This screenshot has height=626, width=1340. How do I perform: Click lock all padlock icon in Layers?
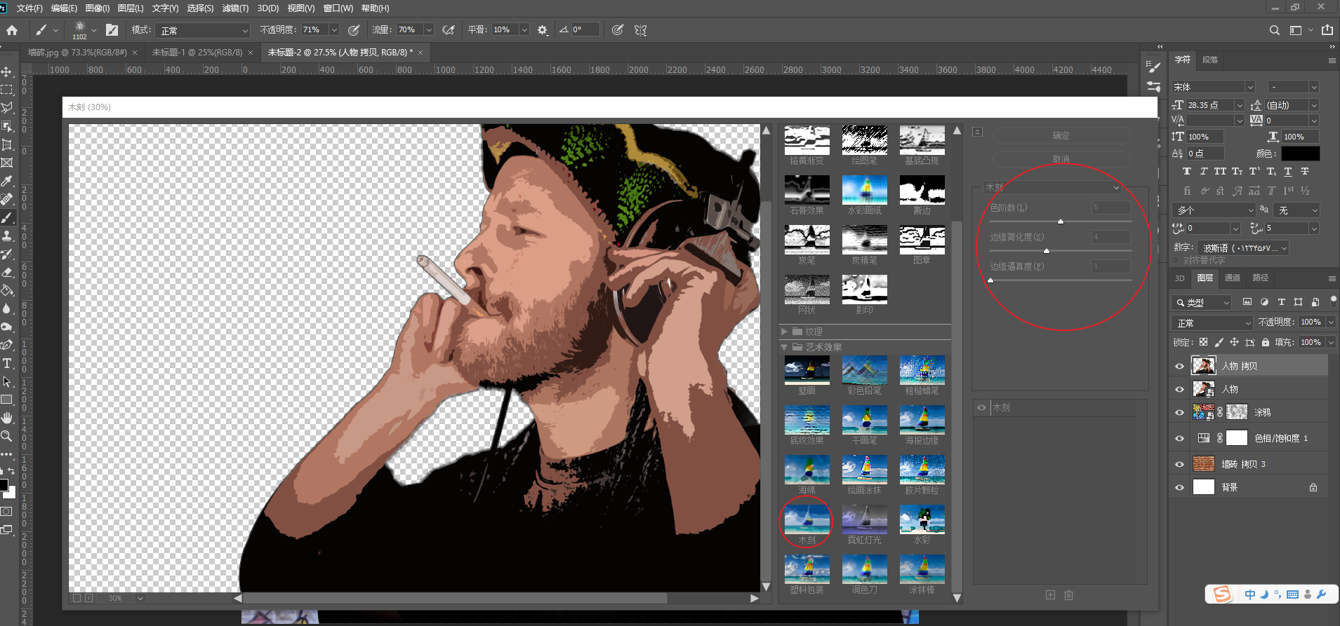(x=1265, y=342)
